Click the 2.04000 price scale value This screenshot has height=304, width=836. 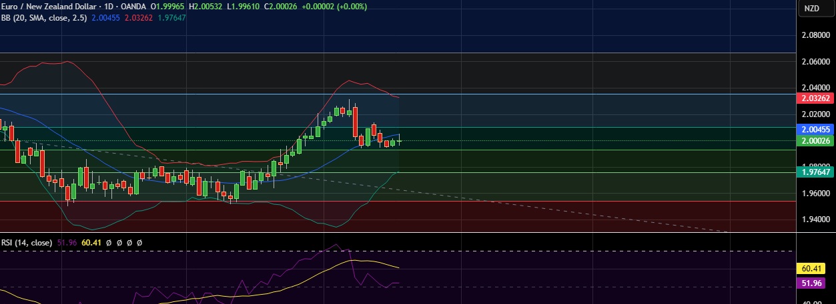(815, 87)
